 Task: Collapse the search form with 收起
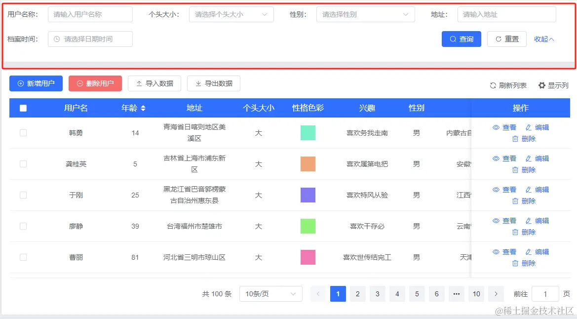[544, 39]
